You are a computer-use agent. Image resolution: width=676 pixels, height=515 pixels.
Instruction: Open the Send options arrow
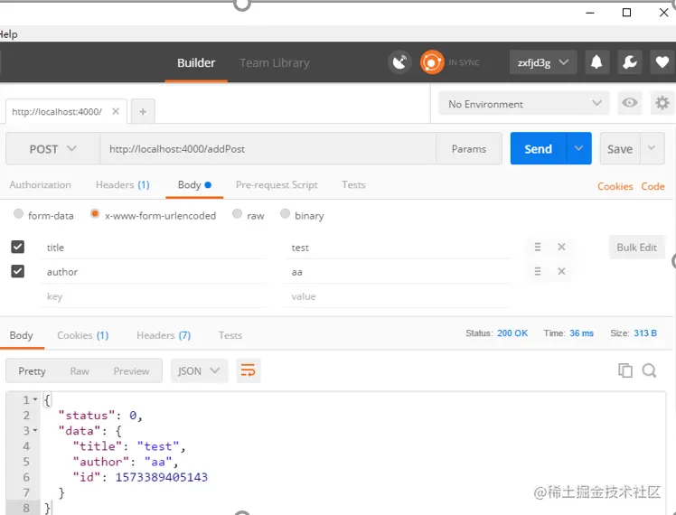(x=578, y=149)
